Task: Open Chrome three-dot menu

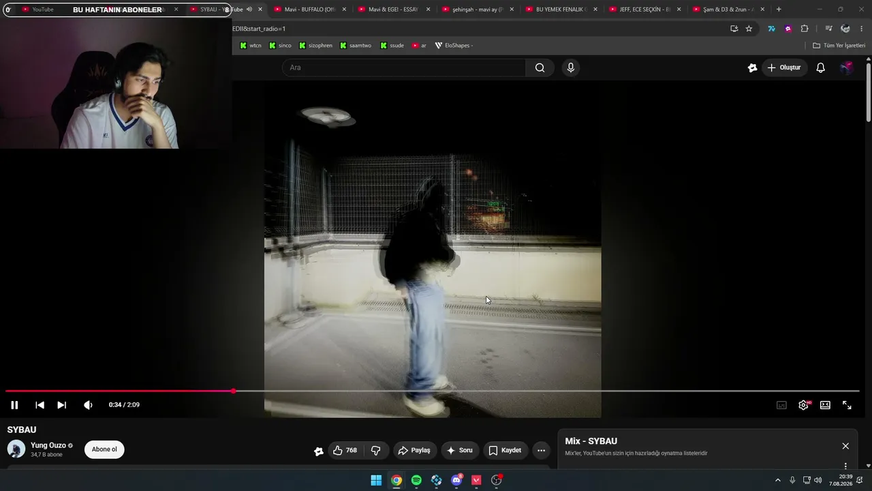Action: pos(862,29)
